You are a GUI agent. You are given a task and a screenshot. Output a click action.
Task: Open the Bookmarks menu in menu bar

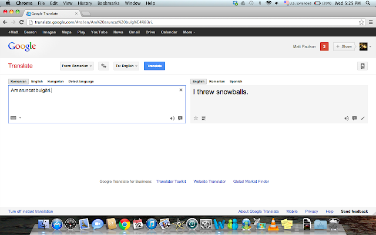click(108, 3)
